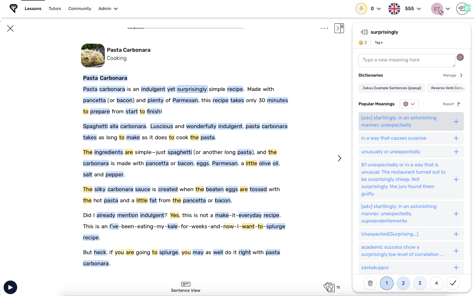Click the playing cards review icon near 15
The width and height of the screenshot is (474, 296).
point(329,287)
